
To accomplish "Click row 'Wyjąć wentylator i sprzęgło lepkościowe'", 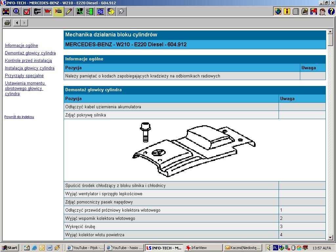I will (x=195, y=194).
